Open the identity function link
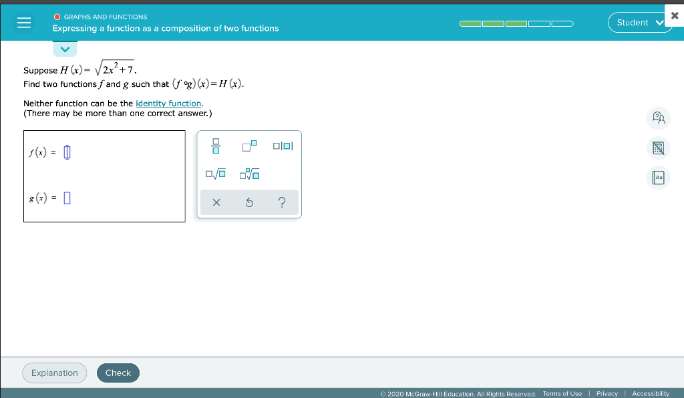 [168, 104]
